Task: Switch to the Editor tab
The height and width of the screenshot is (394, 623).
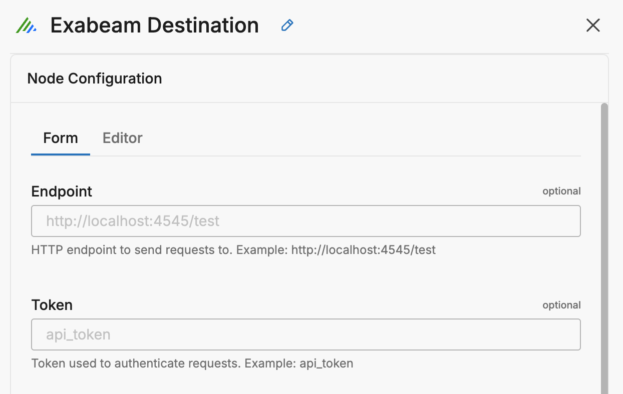Action: pos(123,138)
